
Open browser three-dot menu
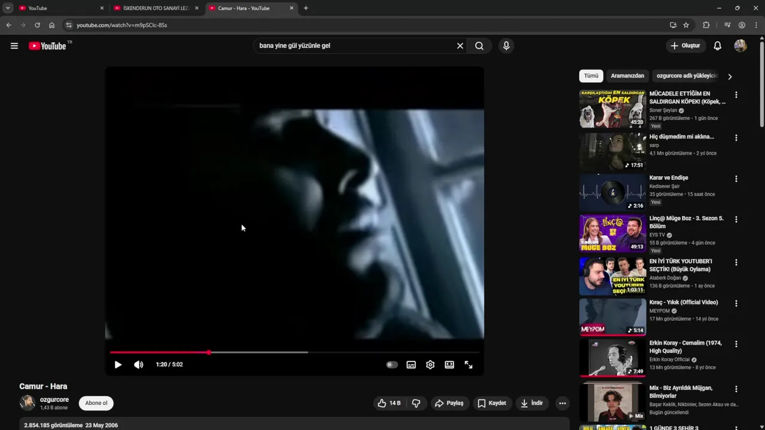[757, 25]
